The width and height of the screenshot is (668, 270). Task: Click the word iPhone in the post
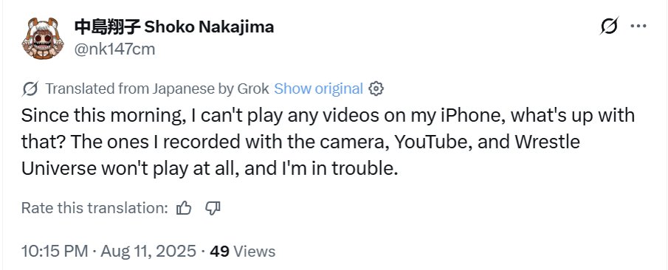[469, 116]
